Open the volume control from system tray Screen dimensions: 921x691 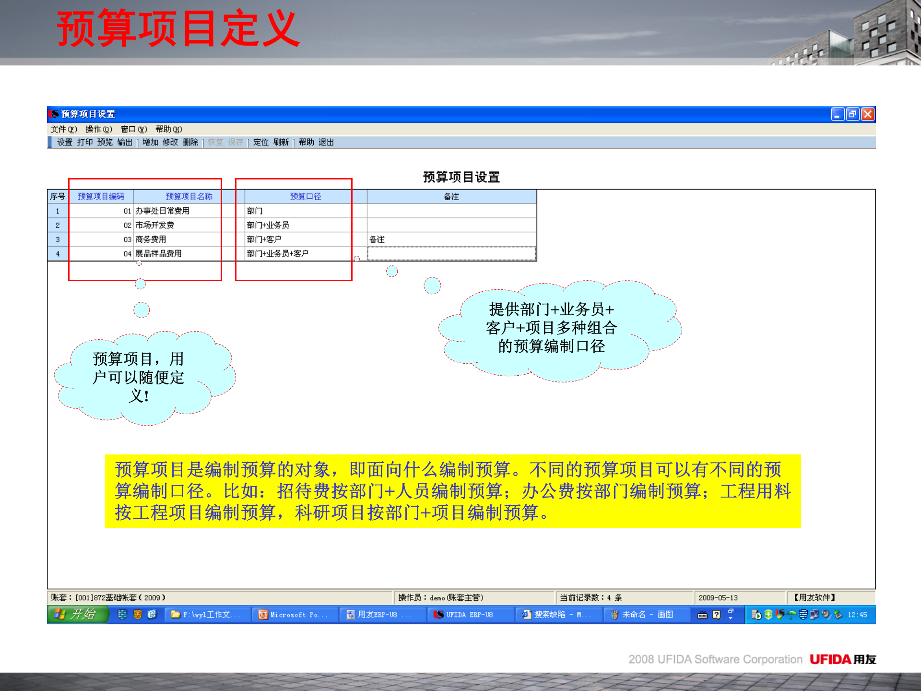click(x=826, y=615)
